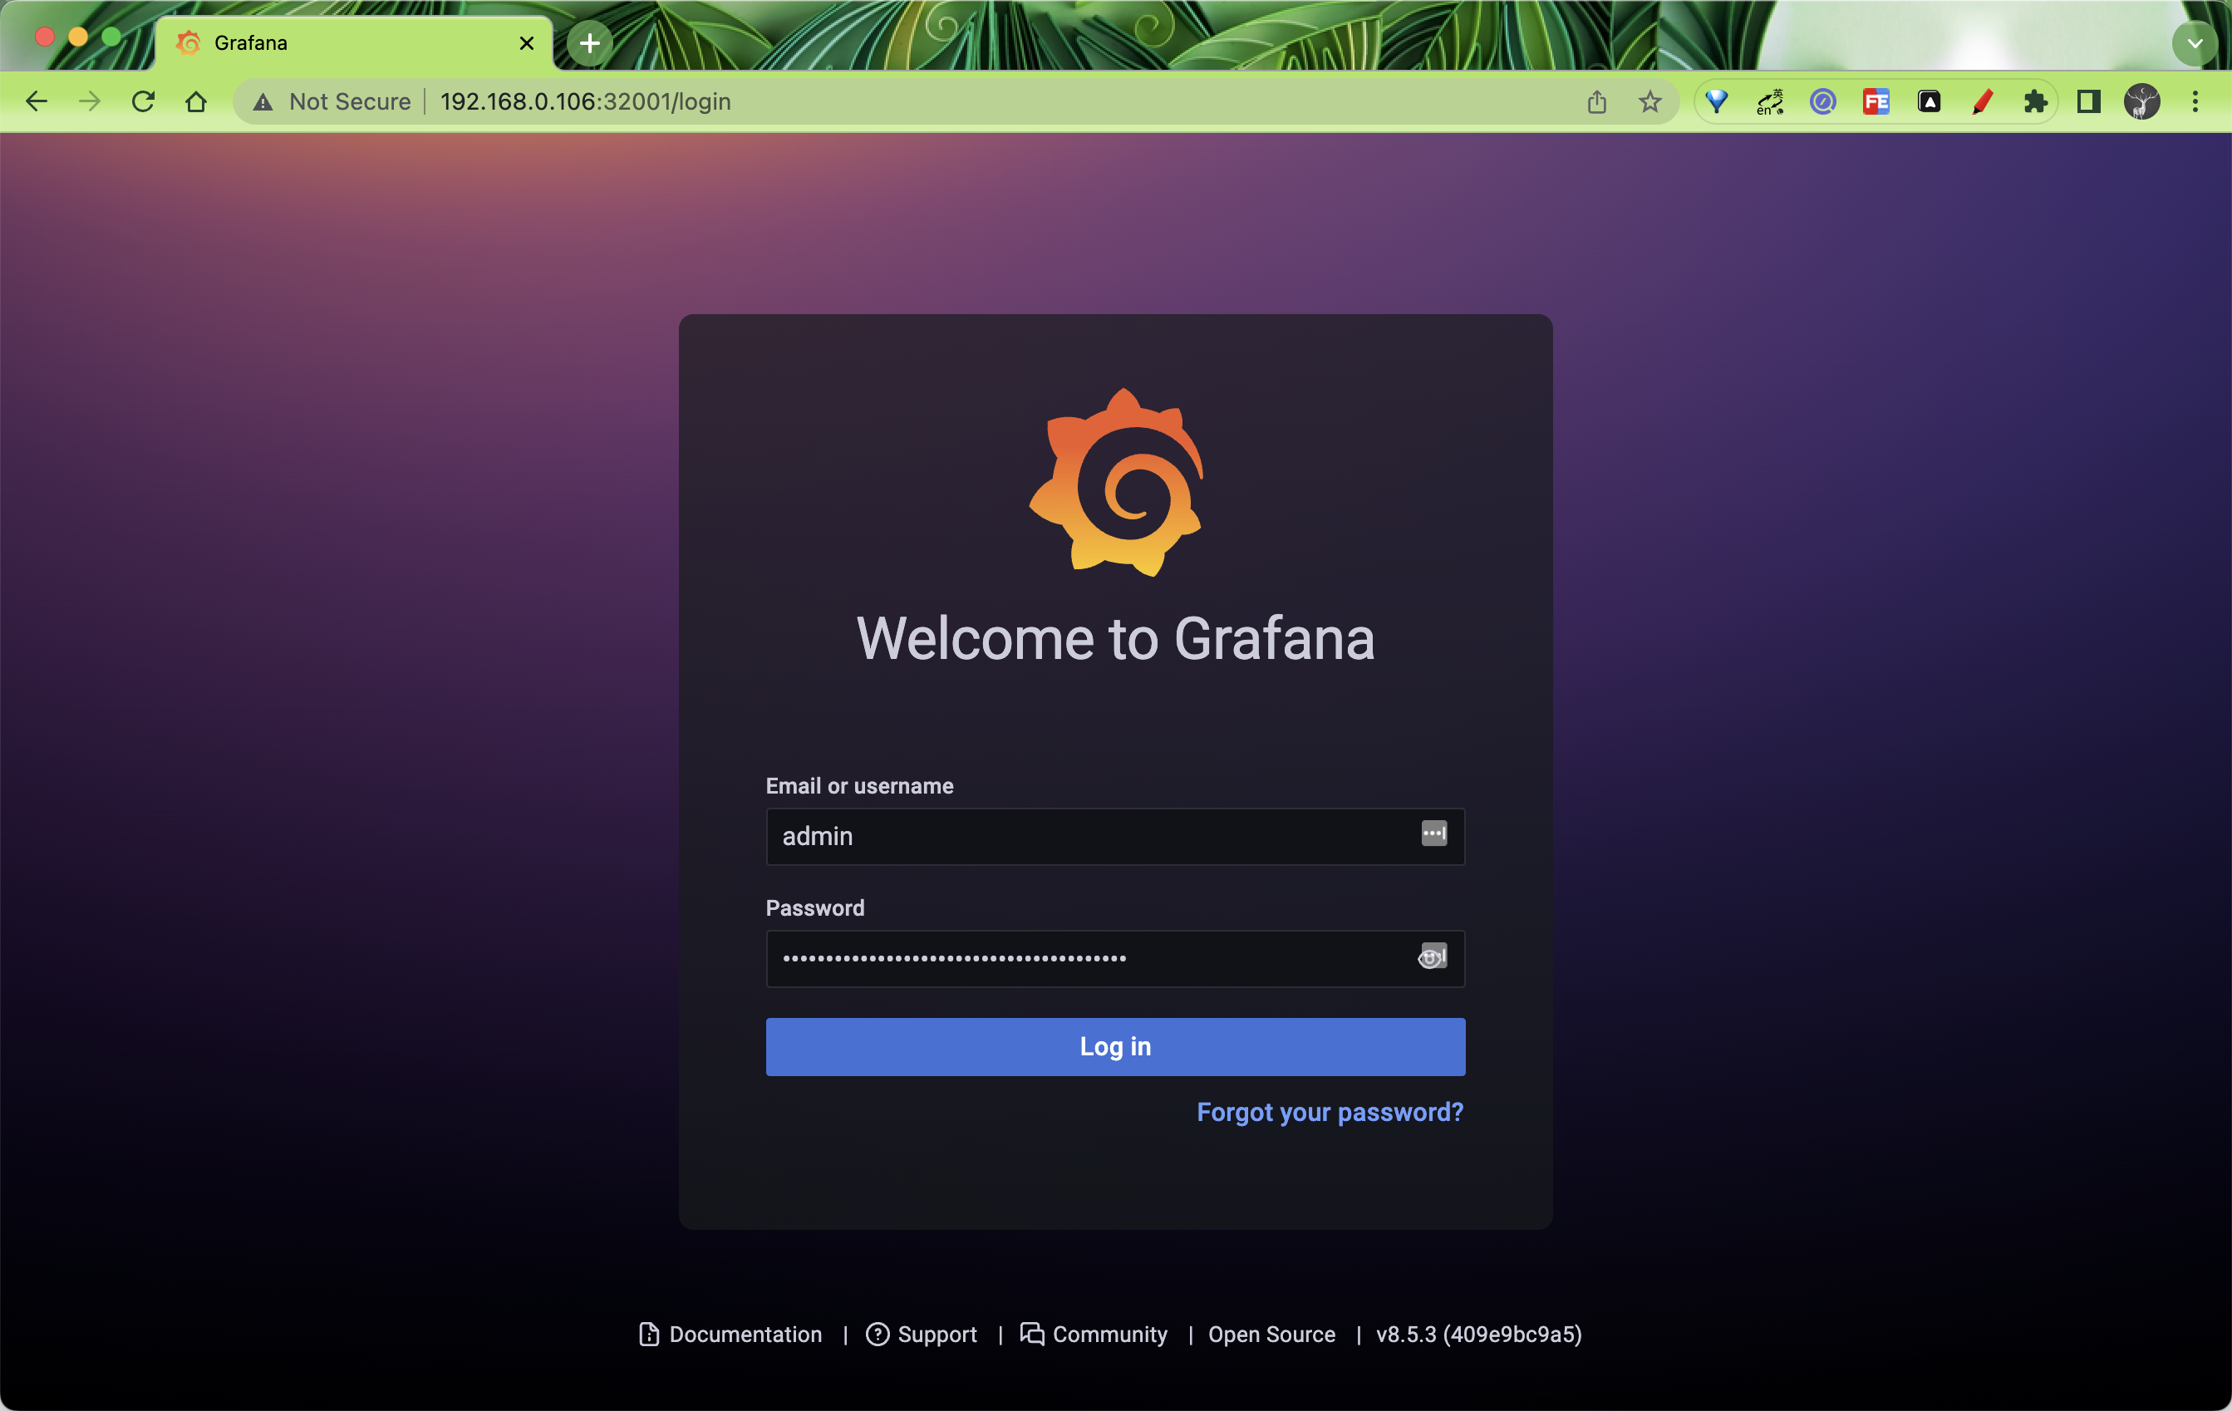
Task: Click the browser home icon
Action: tap(195, 102)
